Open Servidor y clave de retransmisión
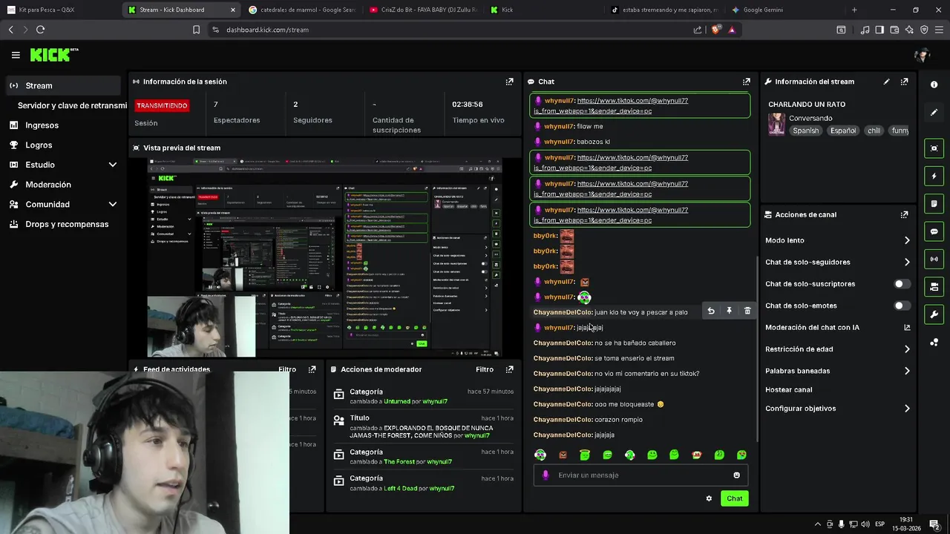Viewport: 950px width, 534px height. [x=72, y=105]
